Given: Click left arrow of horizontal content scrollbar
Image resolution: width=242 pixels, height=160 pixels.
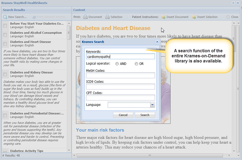Looking at the screenshot, I should 74,155.
